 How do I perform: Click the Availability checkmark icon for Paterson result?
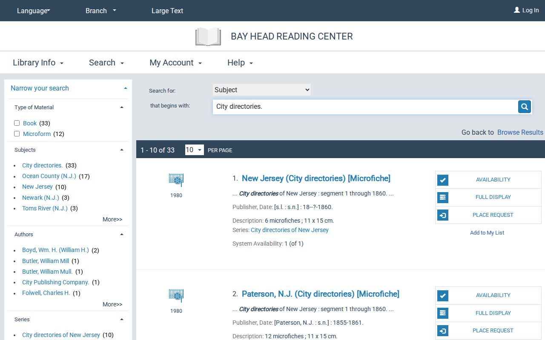(443, 295)
